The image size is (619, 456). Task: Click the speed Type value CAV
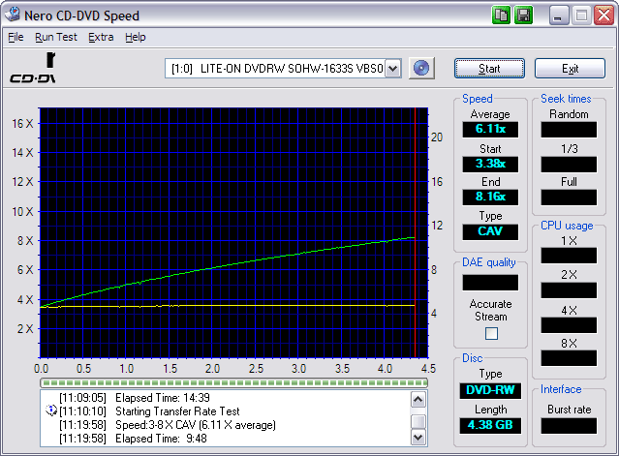point(490,231)
